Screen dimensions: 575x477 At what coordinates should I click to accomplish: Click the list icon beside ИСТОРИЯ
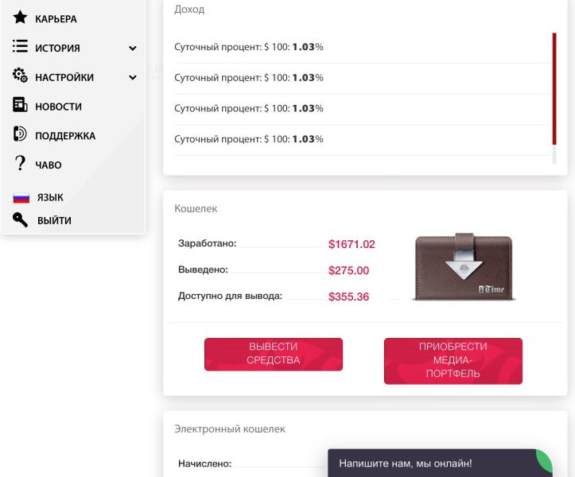click(20, 46)
